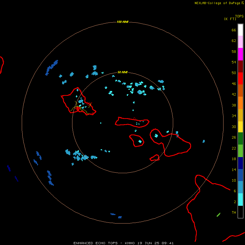Click the 50 NMI range ring label
245x245 pixels.
point(122,72)
